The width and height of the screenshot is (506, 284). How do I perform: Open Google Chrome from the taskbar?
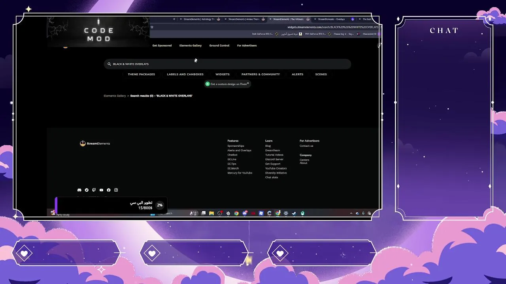236,213
